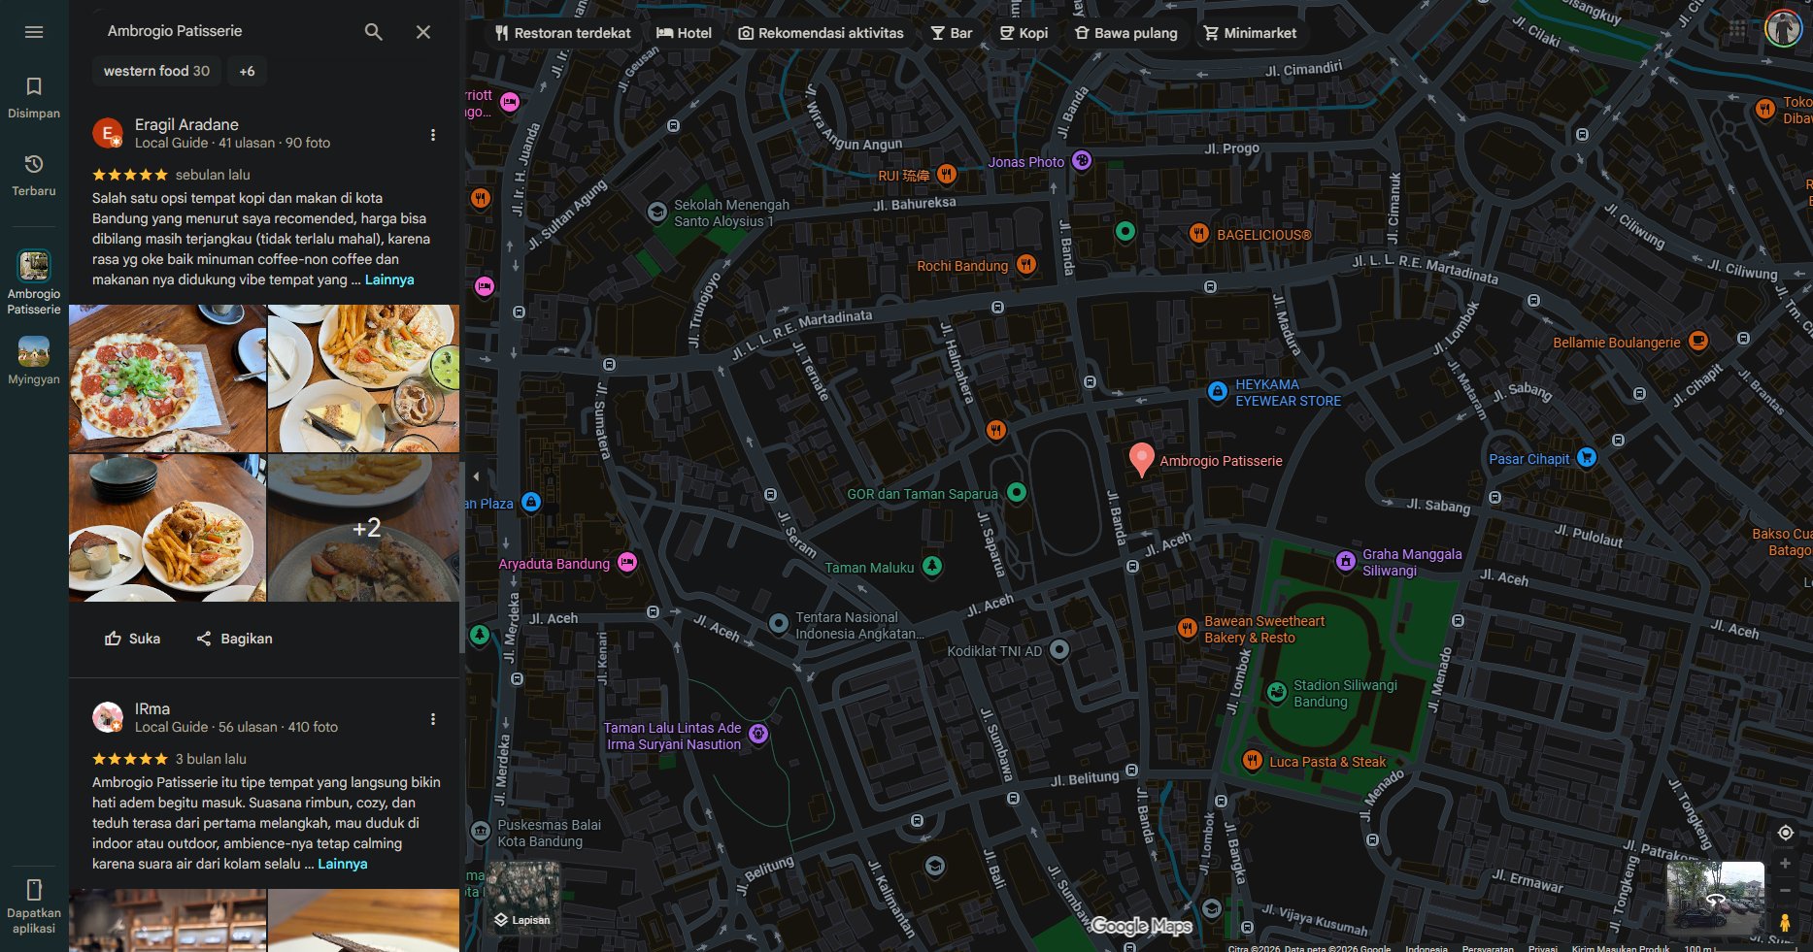Screen dimensions: 1813x952
Task: Show the +6 more review topics
Action: 247,71
